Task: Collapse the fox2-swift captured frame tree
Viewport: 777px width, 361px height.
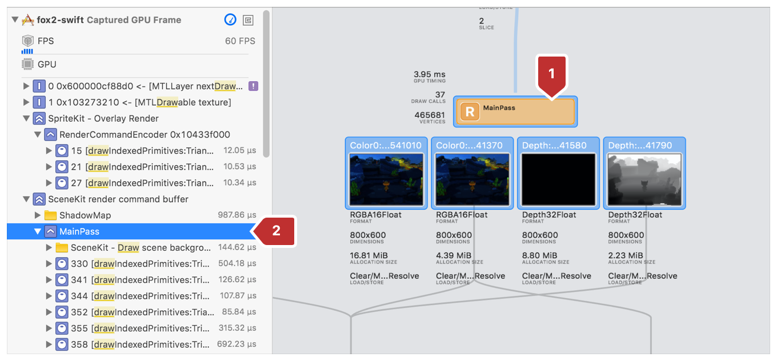Action: point(15,20)
